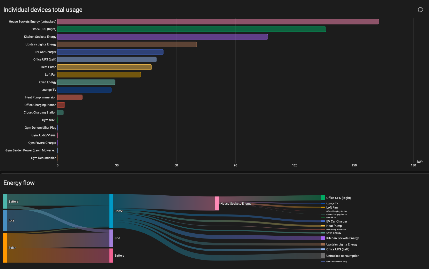Click the Closet Charging Station bar
429x269 pixels.
pos(60,112)
